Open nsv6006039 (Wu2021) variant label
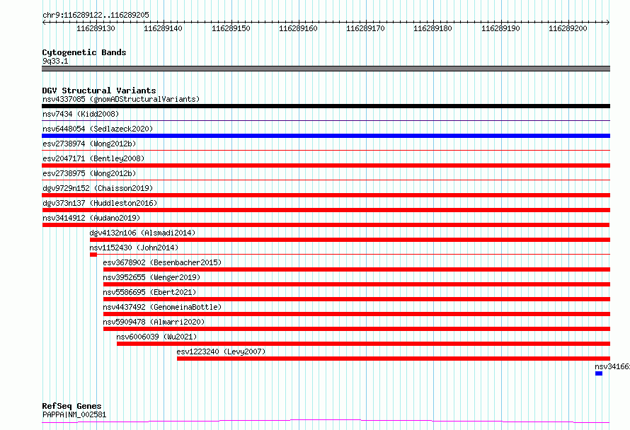This screenshot has height=430, width=630. pos(156,337)
